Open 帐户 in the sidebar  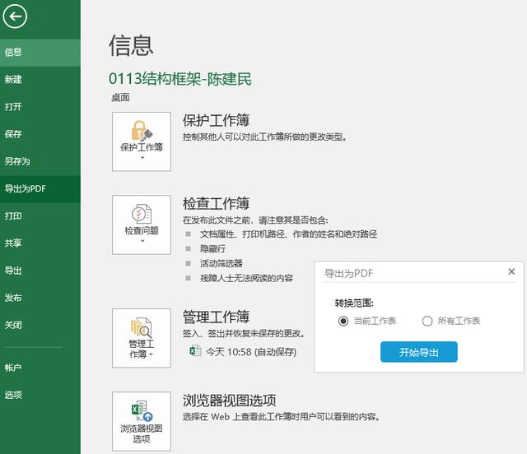point(40,368)
